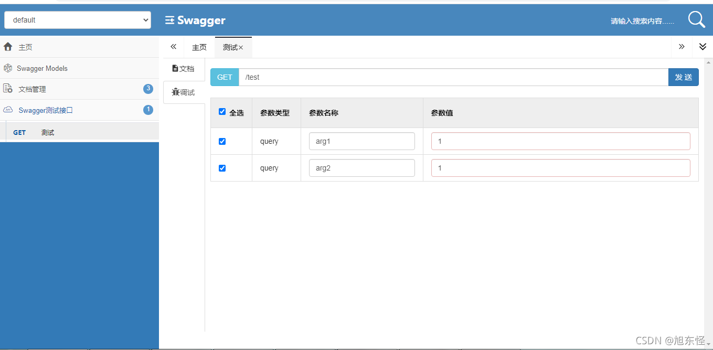Collapse tabs using the left double-arrow
The width and height of the screenshot is (713, 350).
tap(173, 47)
